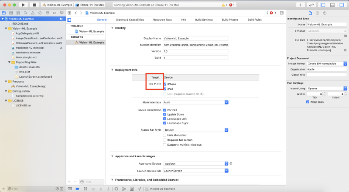Viewport: 349px width, 192px height.
Task: Collapse the Supporting Files folder
Action: [x=9, y=62]
